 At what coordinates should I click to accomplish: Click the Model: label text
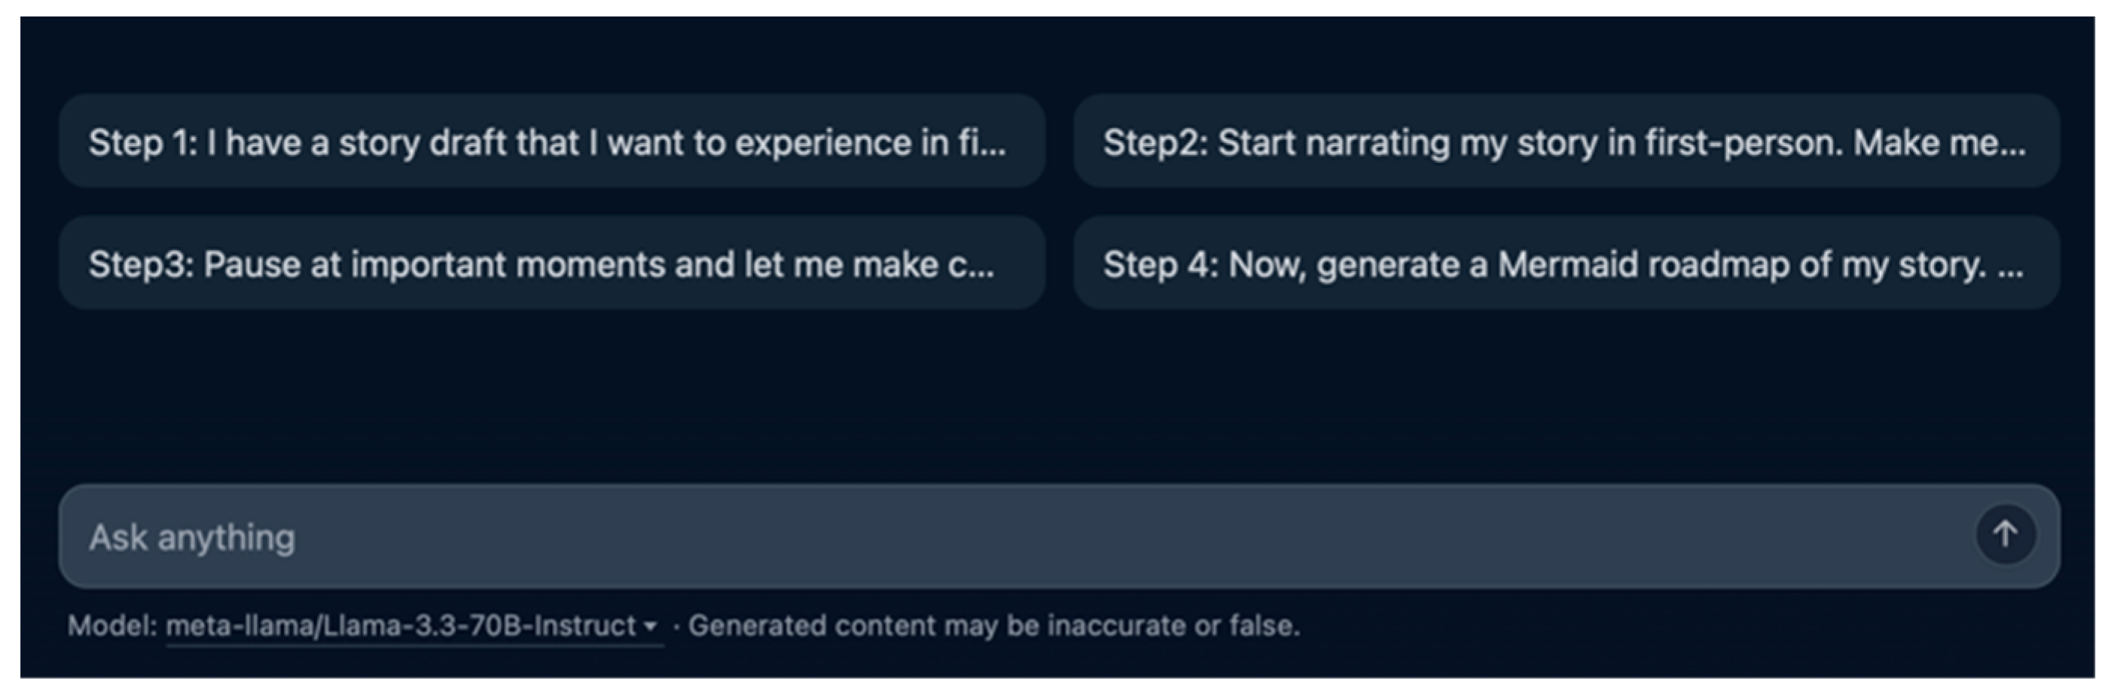112,626
